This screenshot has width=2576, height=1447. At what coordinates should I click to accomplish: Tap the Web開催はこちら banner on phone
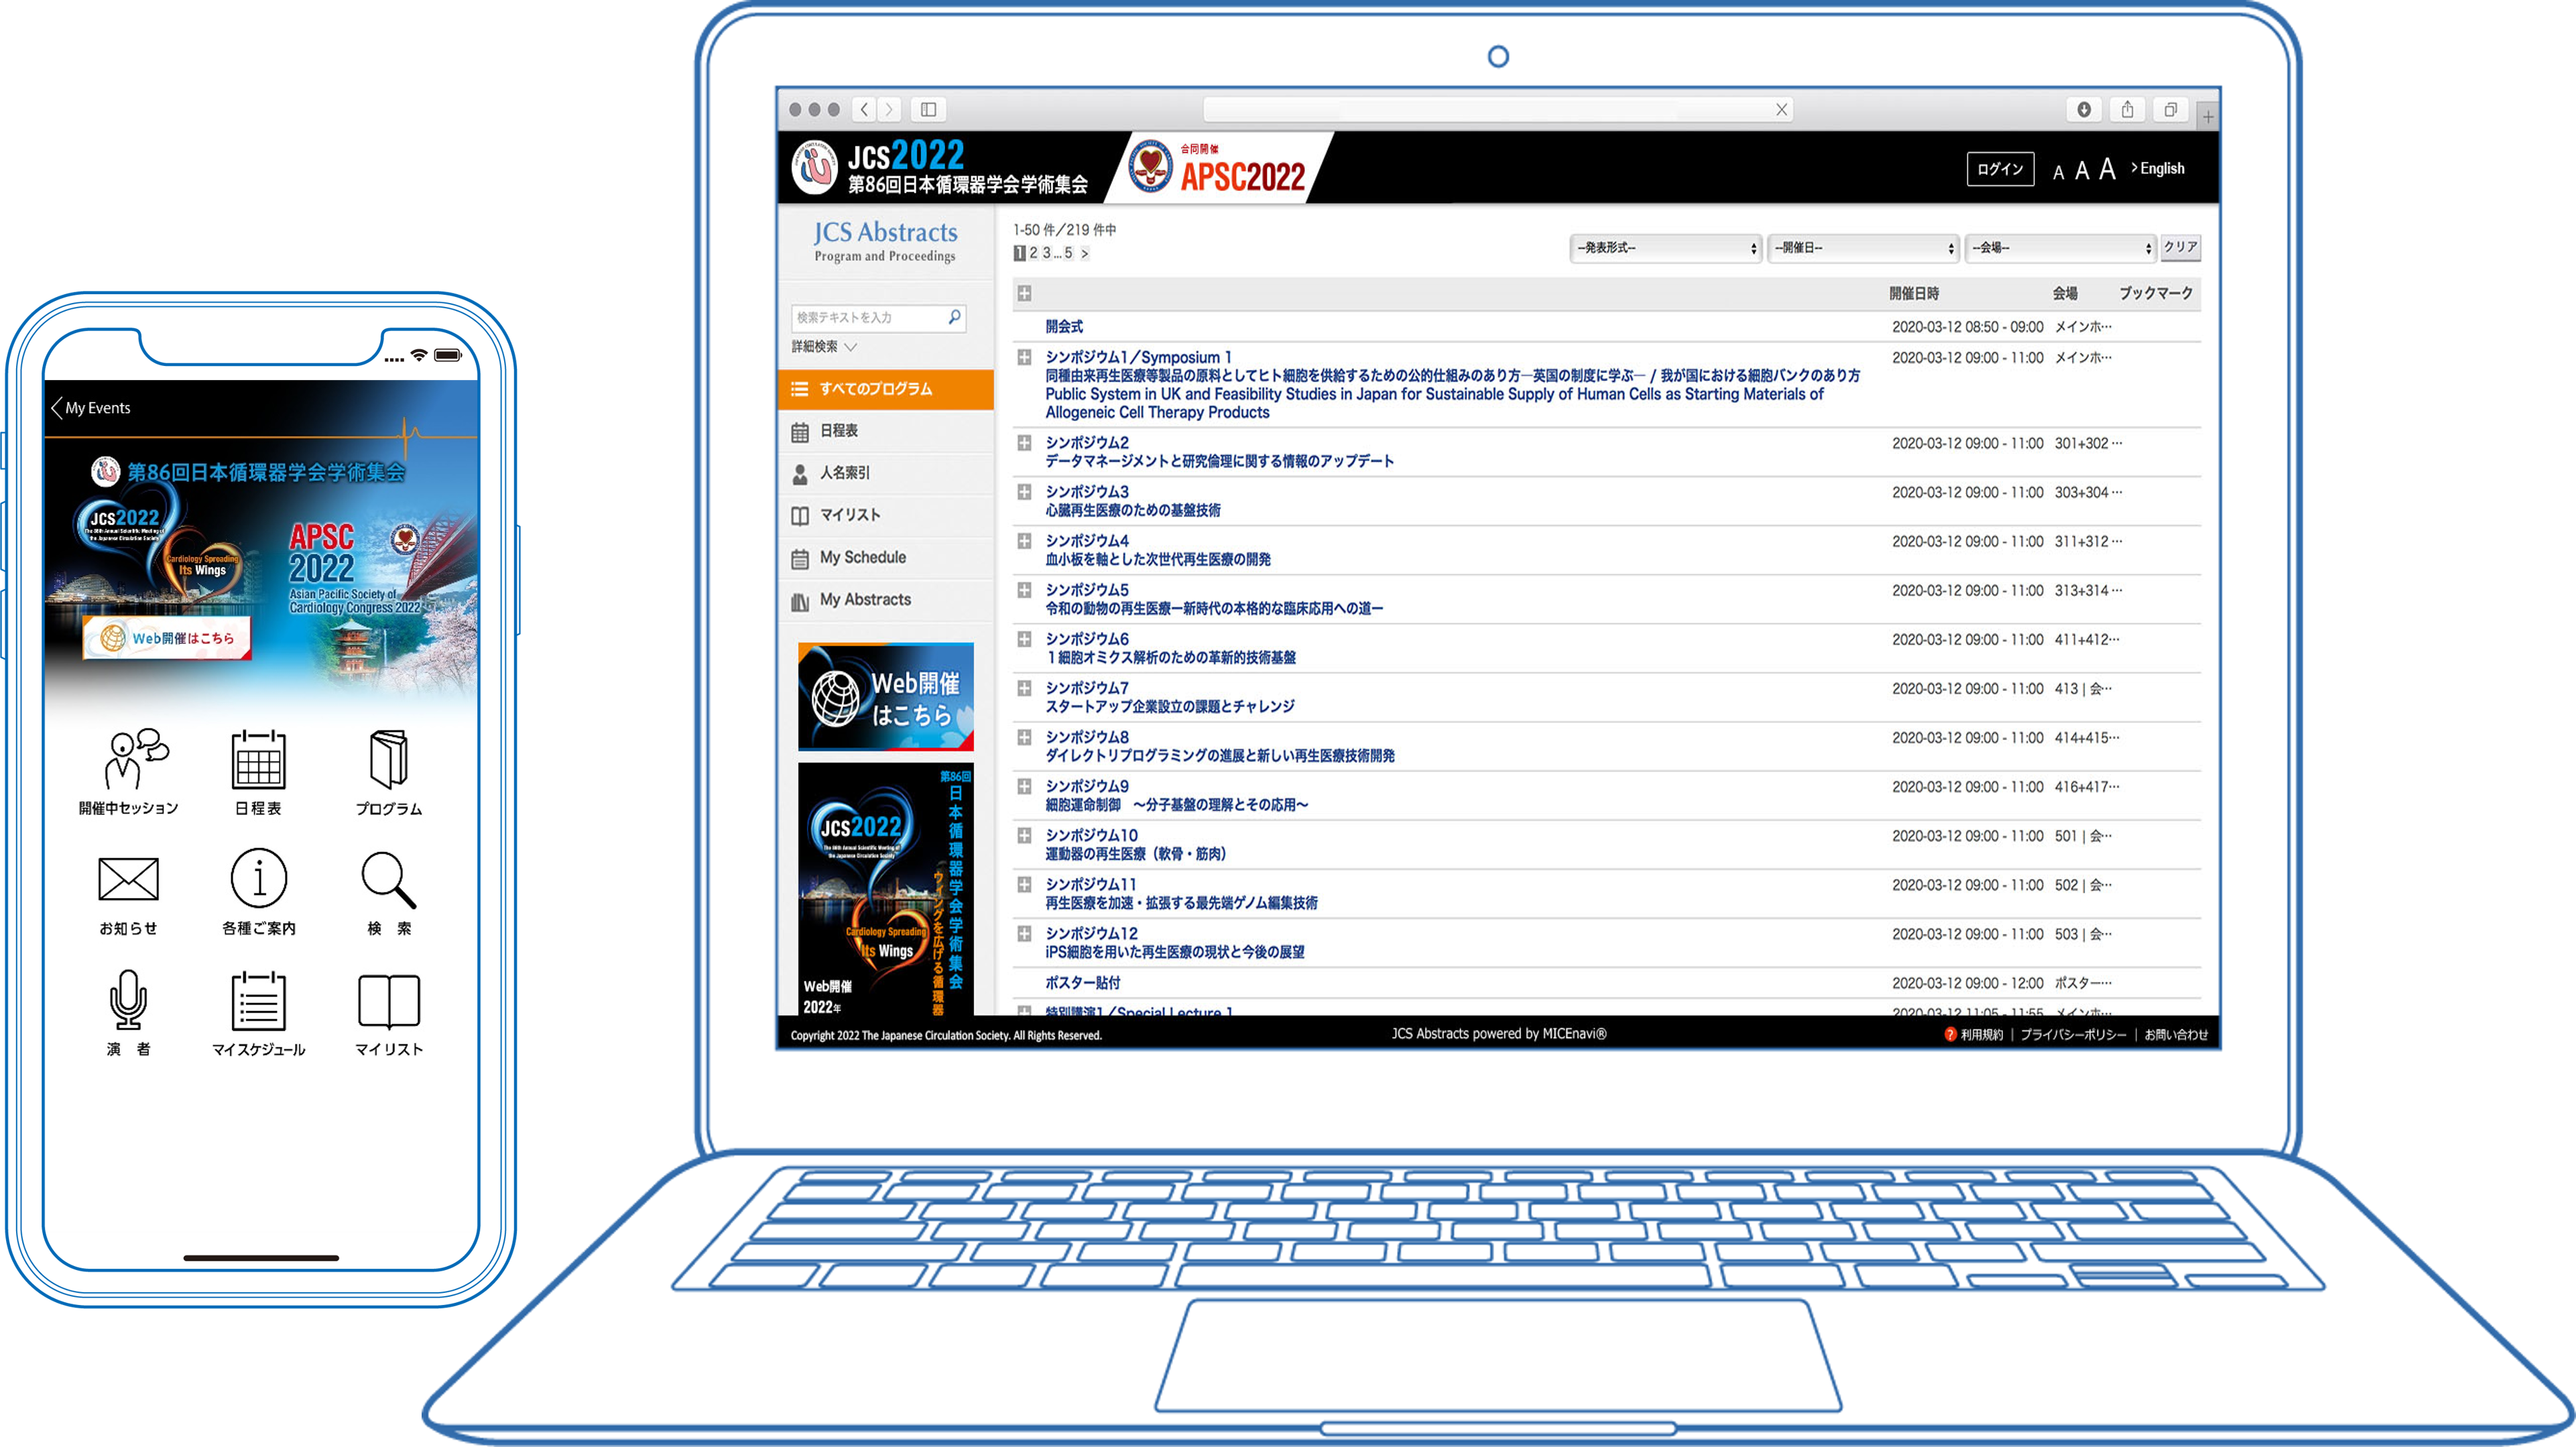tap(167, 638)
